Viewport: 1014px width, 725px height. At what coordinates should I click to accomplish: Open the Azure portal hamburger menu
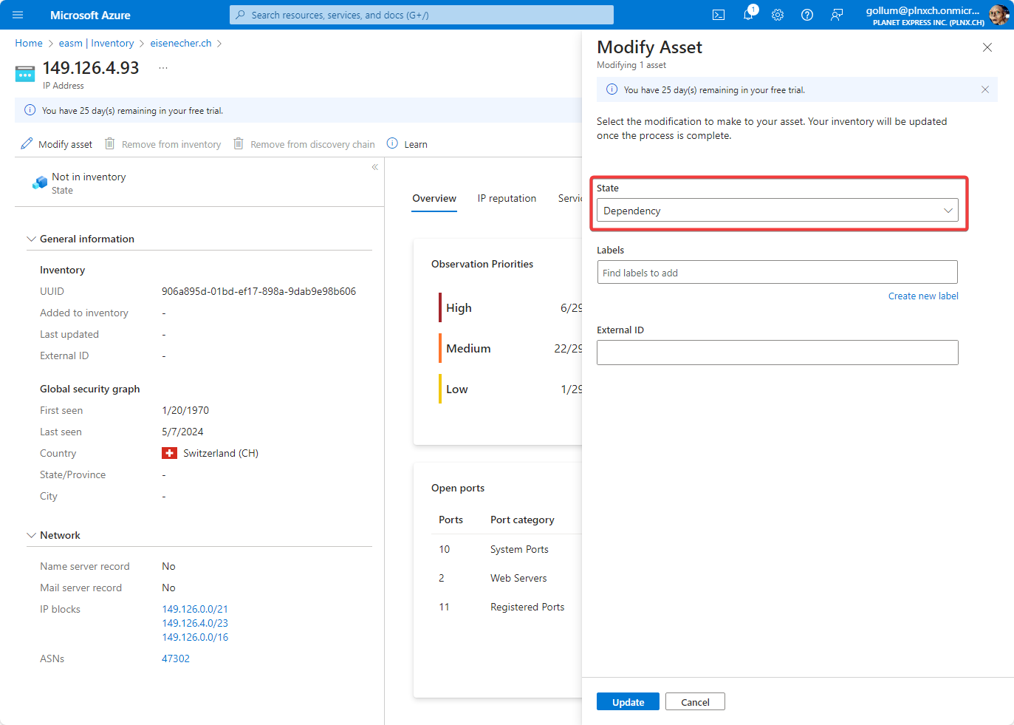tap(18, 15)
